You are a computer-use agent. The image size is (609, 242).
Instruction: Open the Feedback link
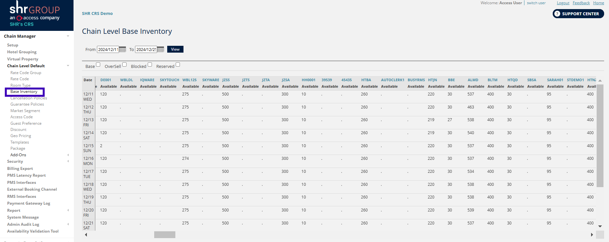[x=581, y=3]
